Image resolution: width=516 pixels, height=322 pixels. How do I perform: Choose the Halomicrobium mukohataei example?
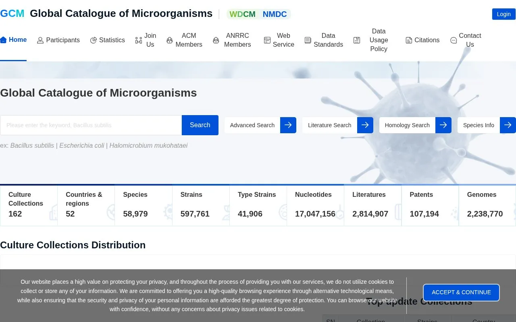click(x=148, y=146)
